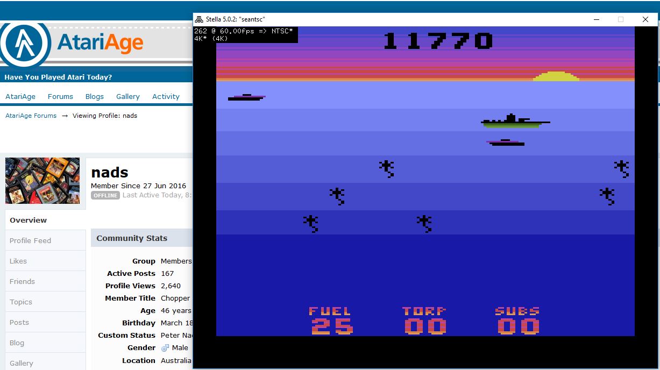
Task: Open the AtariAge item in navigation bar
Action: click(x=20, y=97)
